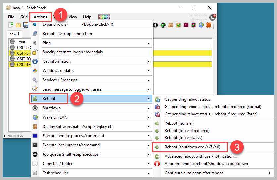Expand the Running as panel triangle
This screenshot has width=277, height=180.
(x=5, y=136)
